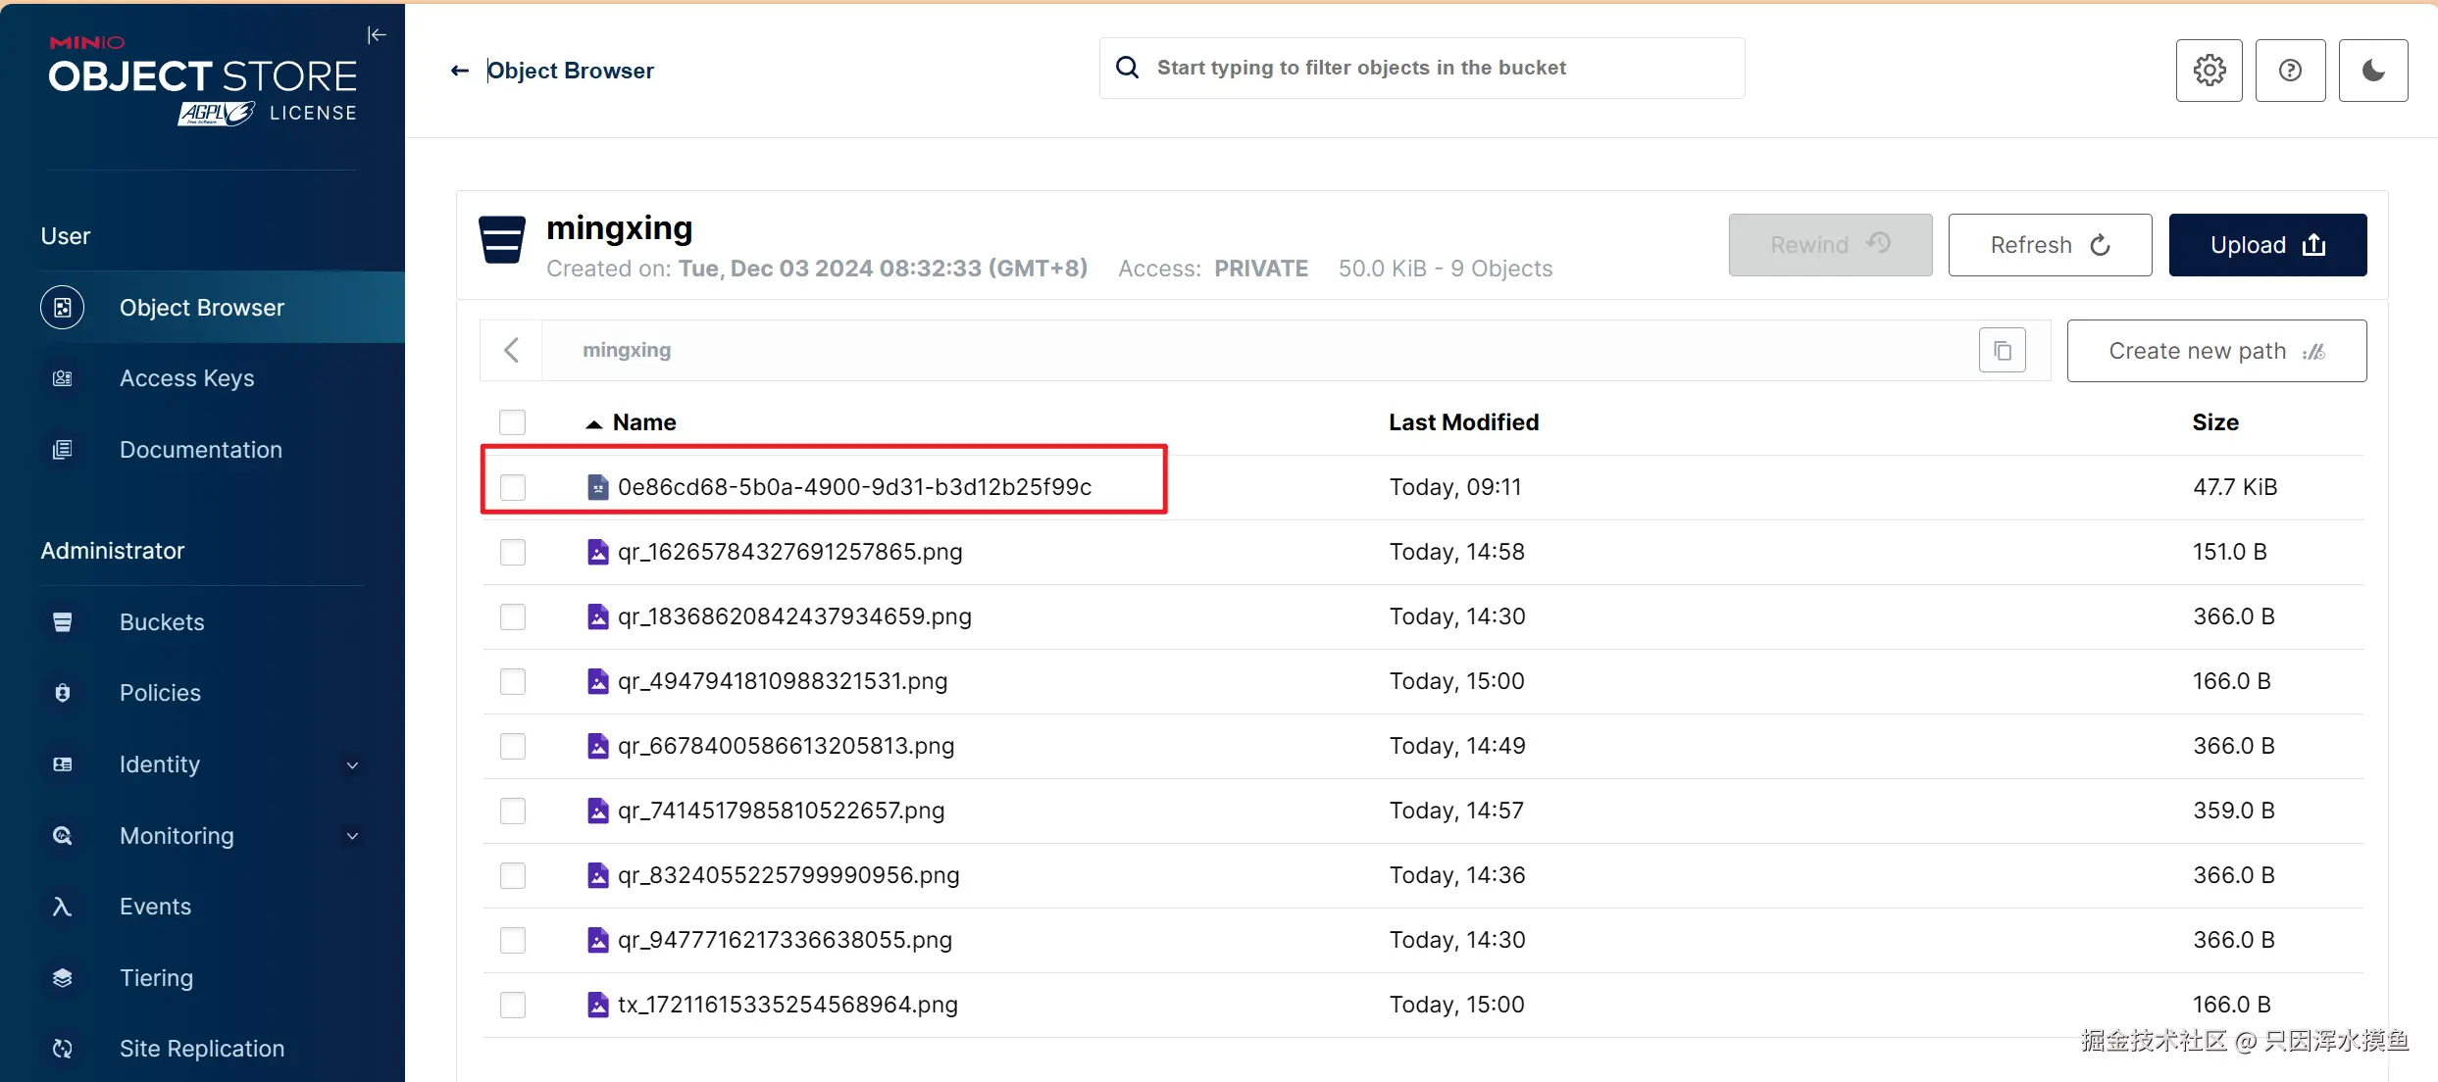This screenshot has width=2438, height=1082.
Task: Click back arrow beside Object Browser title
Action: coord(459,71)
